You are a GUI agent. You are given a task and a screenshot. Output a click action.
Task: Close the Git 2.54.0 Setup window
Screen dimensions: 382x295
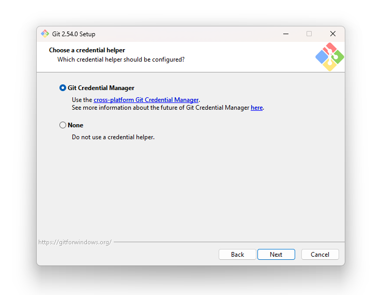pos(333,34)
